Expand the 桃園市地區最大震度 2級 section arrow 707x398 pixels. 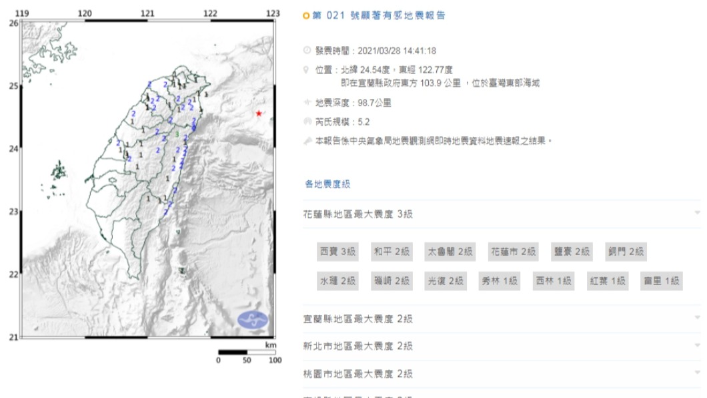point(697,373)
